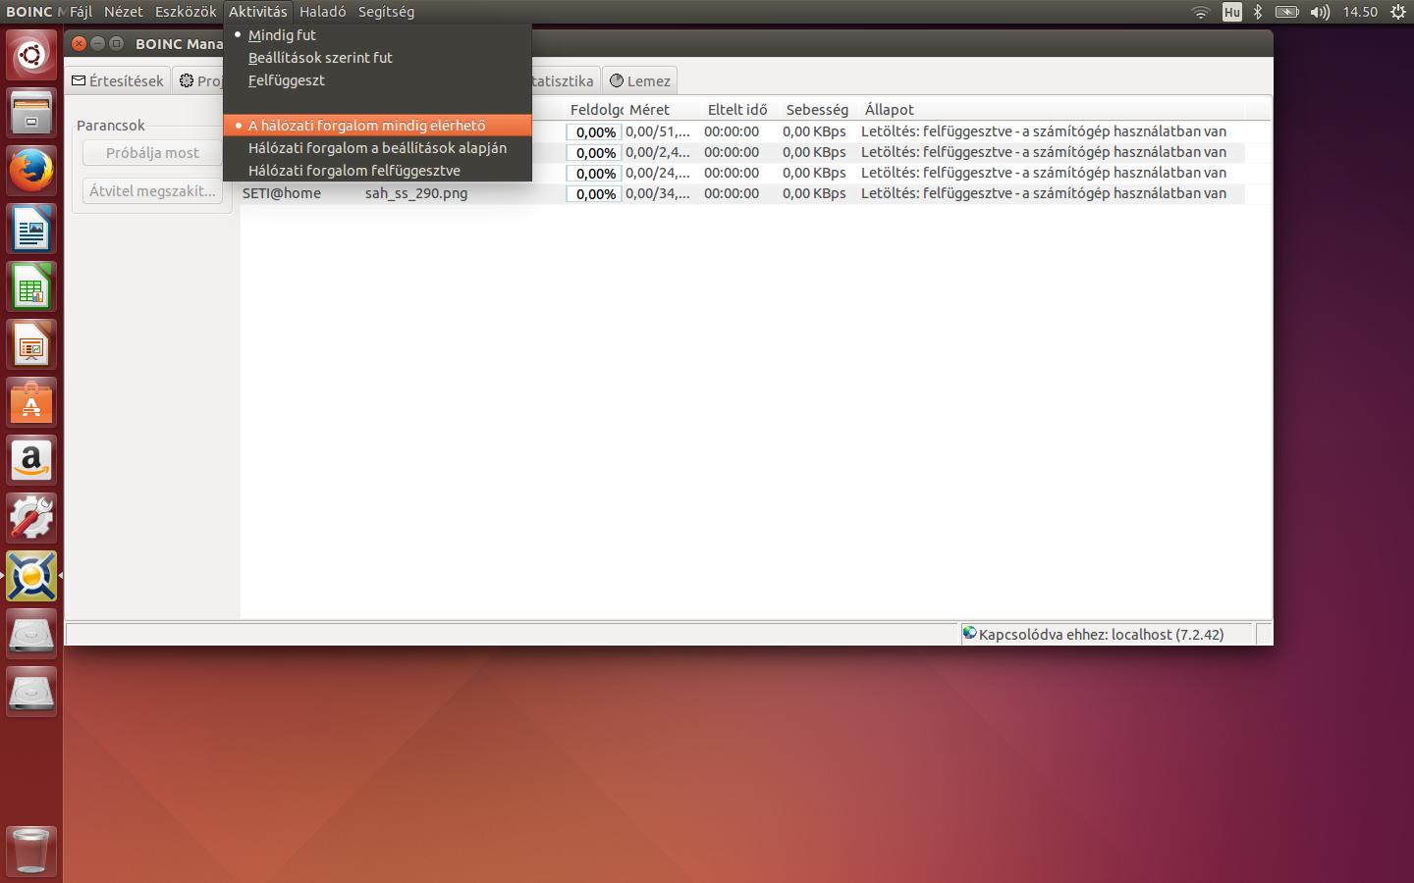Image resolution: width=1414 pixels, height=883 pixels.
Task: Click the first disk drive launcher icon
Action: tap(31, 634)
